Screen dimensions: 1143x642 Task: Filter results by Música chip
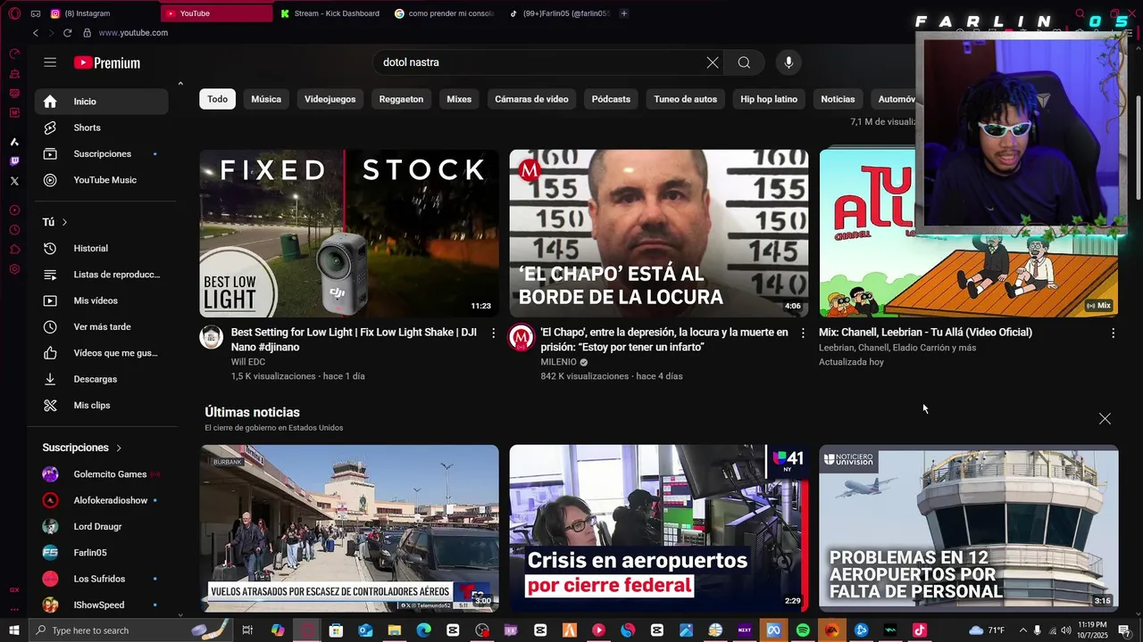click(x=266, y=99)
